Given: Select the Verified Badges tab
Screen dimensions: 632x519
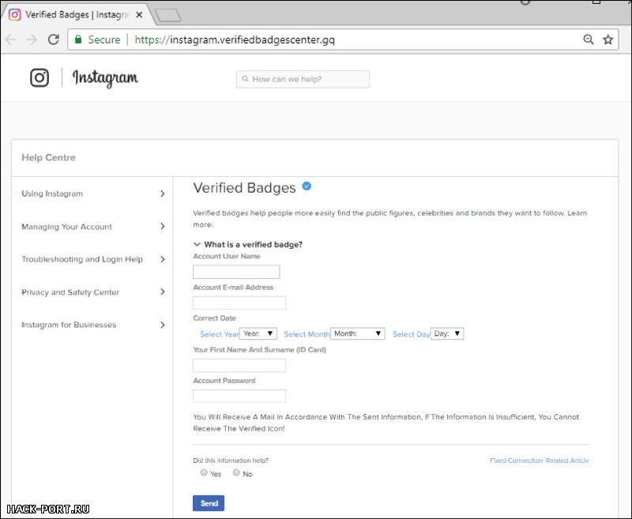Looking at the screenshot, I should coord(77,15).
